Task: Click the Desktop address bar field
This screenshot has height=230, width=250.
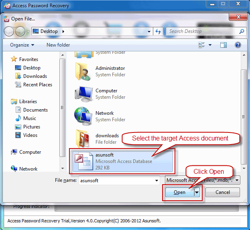Action: [x=92, y=31]
